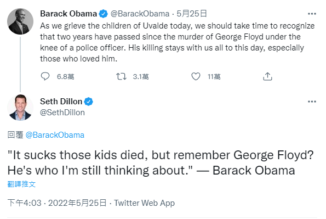
Task: Click the retweet icon on Obama's tweet
Action: (121, 76)
